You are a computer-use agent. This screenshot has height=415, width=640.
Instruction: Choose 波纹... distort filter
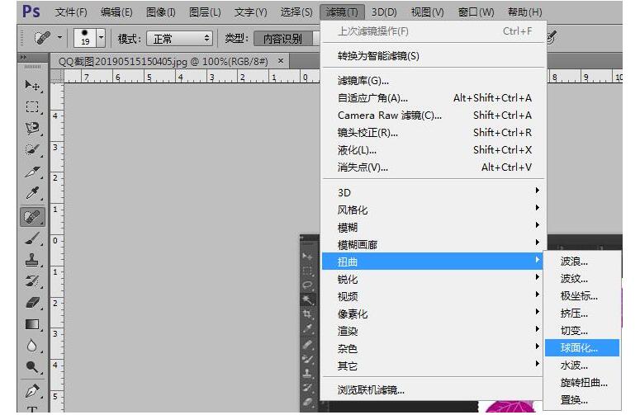(x=582, y=279)
